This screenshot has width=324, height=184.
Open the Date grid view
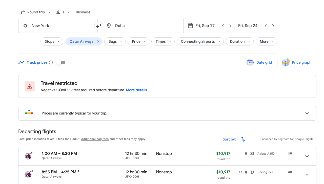(x=264, y=62)
